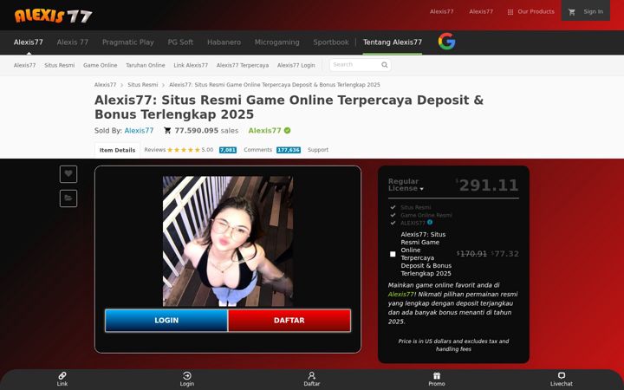624x390 pixels.
Task: Click the Link chain icon in bottom bar
Action: [x=62, y=375]
